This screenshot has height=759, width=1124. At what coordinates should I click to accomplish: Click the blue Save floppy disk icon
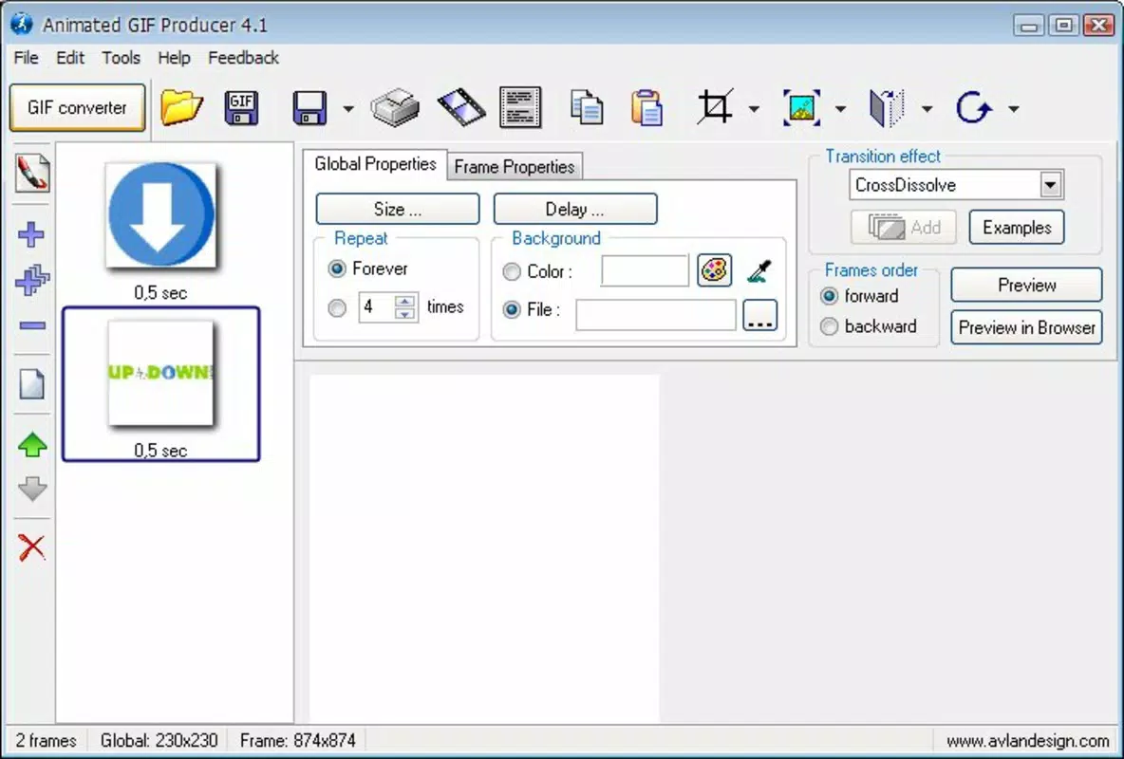tap(309, 108)
